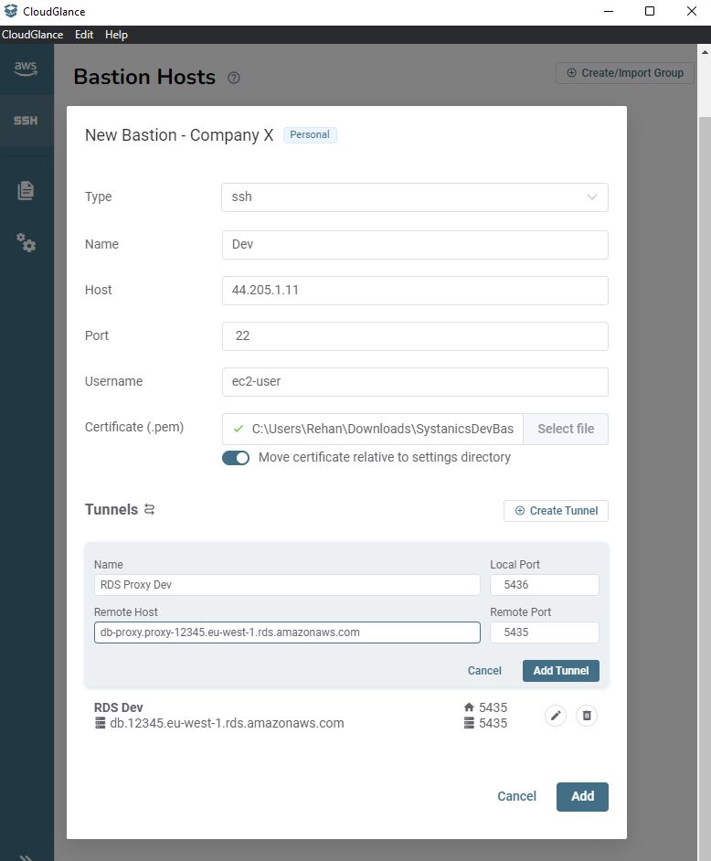Open the CloudGlance menu
The height and width of the screenshot is (861, 711).
tap(32, 35)
